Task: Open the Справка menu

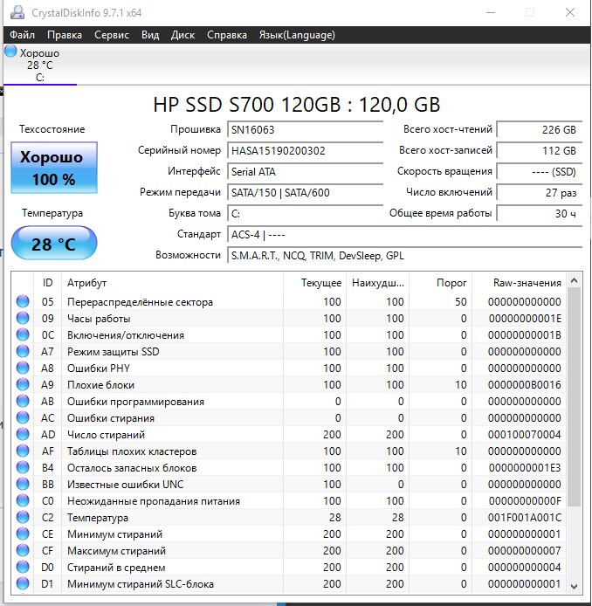Action: click(227, 35)
